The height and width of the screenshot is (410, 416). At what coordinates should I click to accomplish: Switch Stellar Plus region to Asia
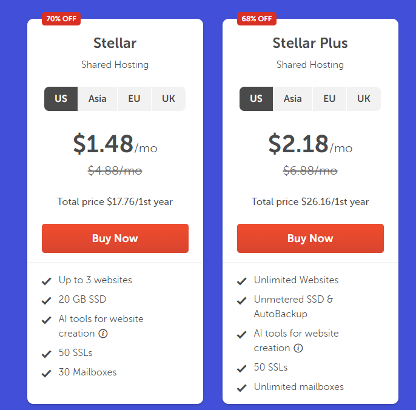coord(293,99)
